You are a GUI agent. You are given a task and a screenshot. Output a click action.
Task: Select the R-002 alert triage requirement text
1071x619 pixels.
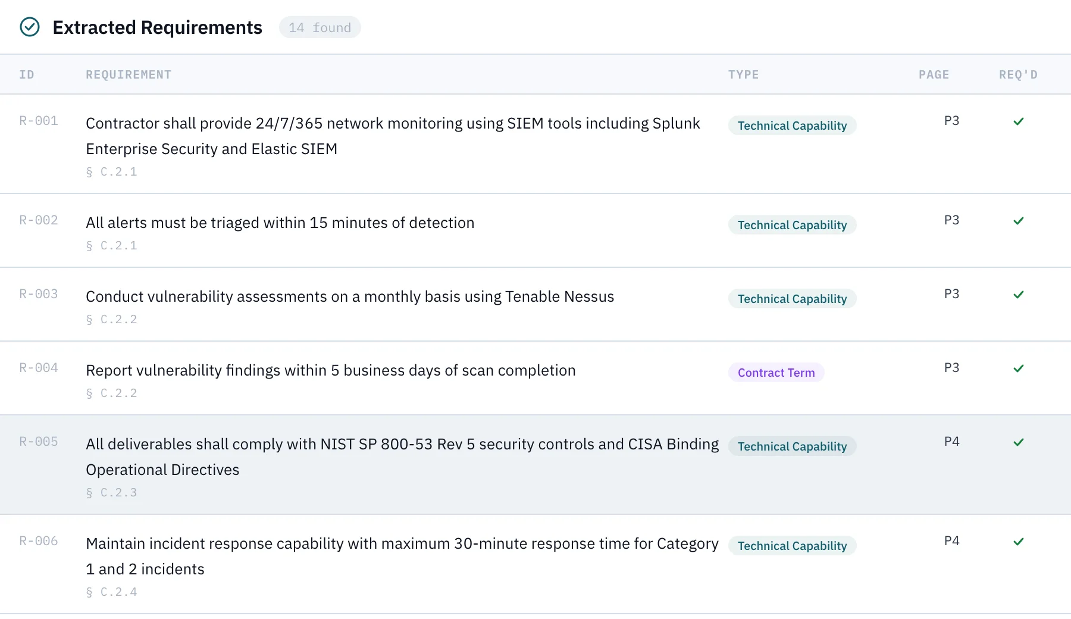pyautogui.click(x=280, y=223)
